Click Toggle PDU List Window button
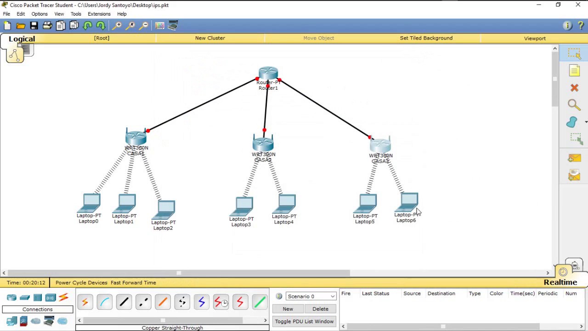Viewport: 588px width, 331px height. coord(304,321)
